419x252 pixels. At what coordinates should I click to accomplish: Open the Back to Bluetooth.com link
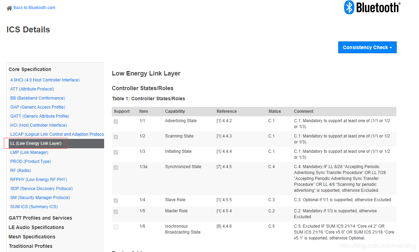pos(34,8)
